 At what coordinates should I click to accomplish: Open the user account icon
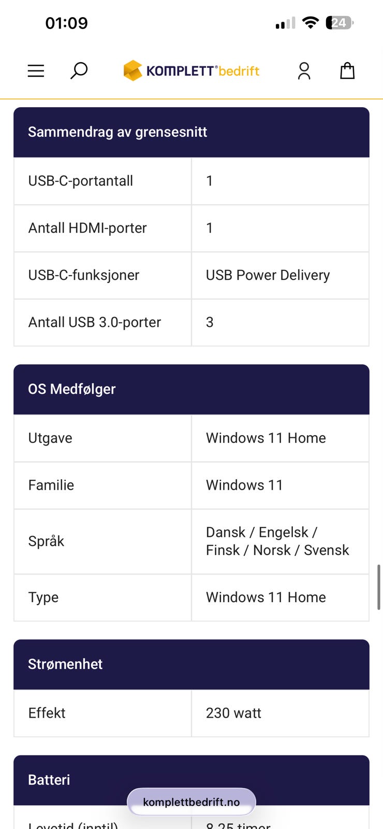304,71
